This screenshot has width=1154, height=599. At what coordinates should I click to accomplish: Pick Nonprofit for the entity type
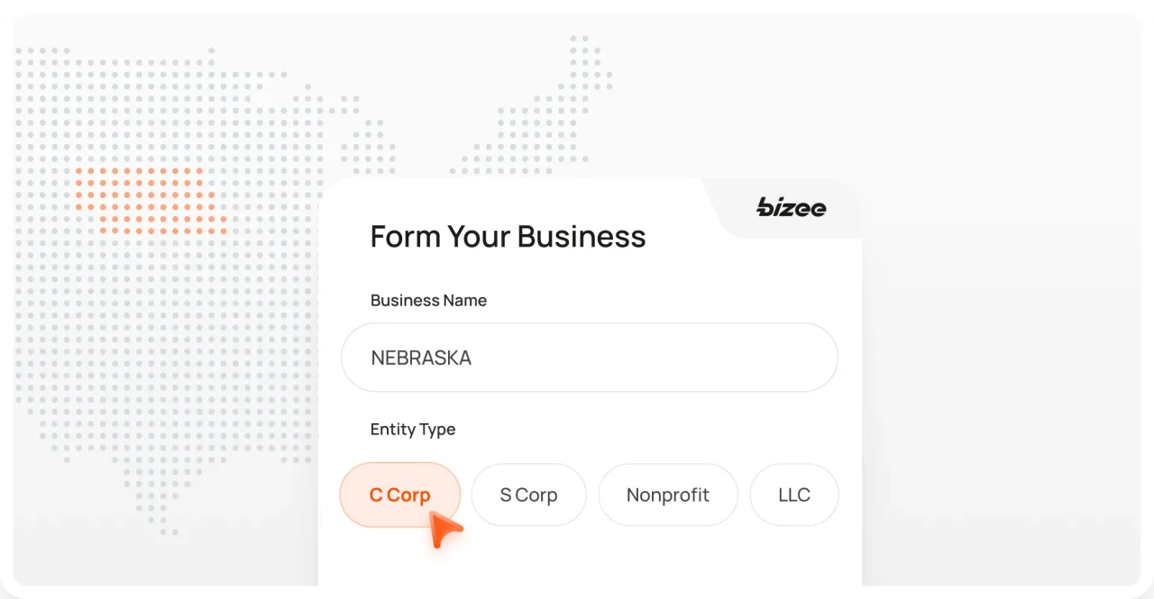click(667, 495)
